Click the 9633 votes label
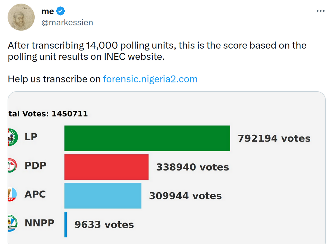Image resolution: width=331 pixels, height=244 pixels. coord(104,225)
